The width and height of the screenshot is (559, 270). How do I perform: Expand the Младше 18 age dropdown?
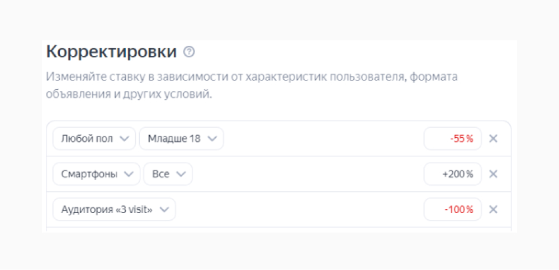point(181,139)
